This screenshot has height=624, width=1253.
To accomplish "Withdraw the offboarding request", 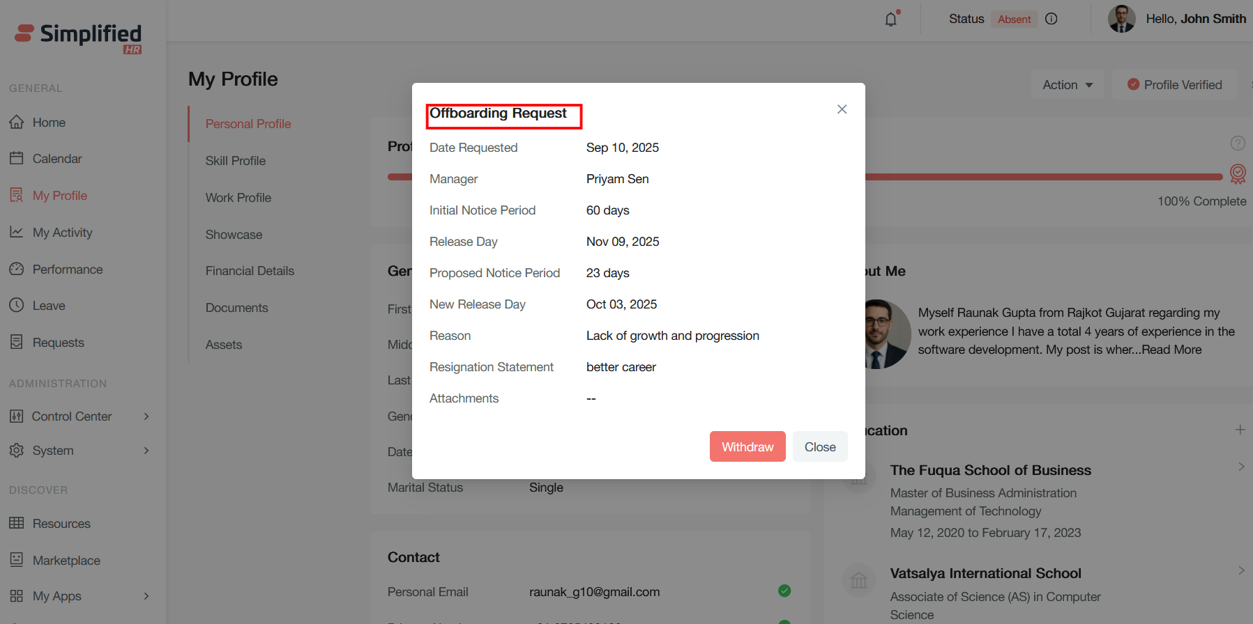I will click(747, 446).
